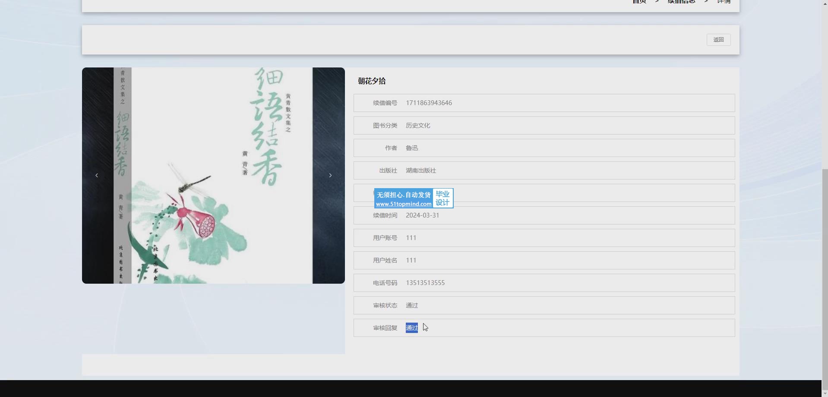Select the 朝花夕拾 book title

[372, 81]
